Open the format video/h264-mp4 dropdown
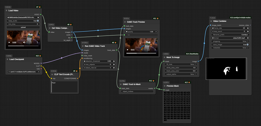The height and width of the screenshot is (126, 261). [x=230, y=38]
